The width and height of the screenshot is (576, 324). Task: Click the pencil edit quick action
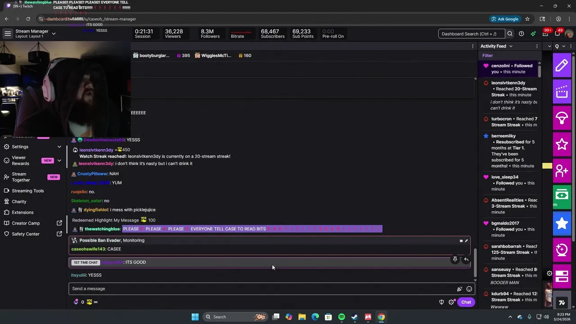coord(562,66)
